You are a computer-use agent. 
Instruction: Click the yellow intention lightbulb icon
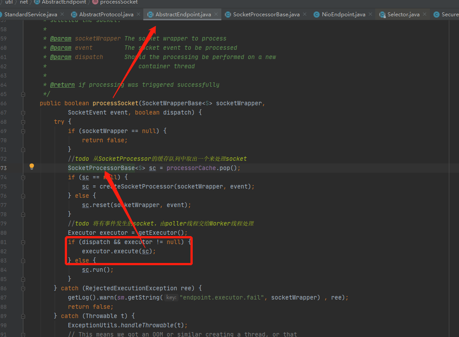pyautogui.click(x=32, y=167)
